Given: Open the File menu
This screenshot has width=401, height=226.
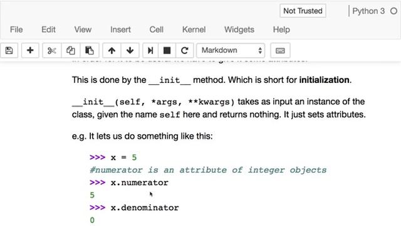Looking at the screenshot, I should point(16,30).
